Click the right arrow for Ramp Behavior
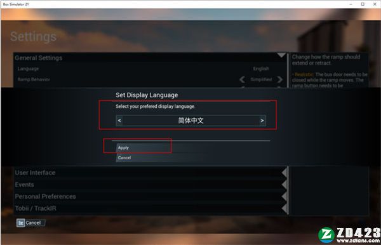This screenshot has width=381, height=245. 280,79
